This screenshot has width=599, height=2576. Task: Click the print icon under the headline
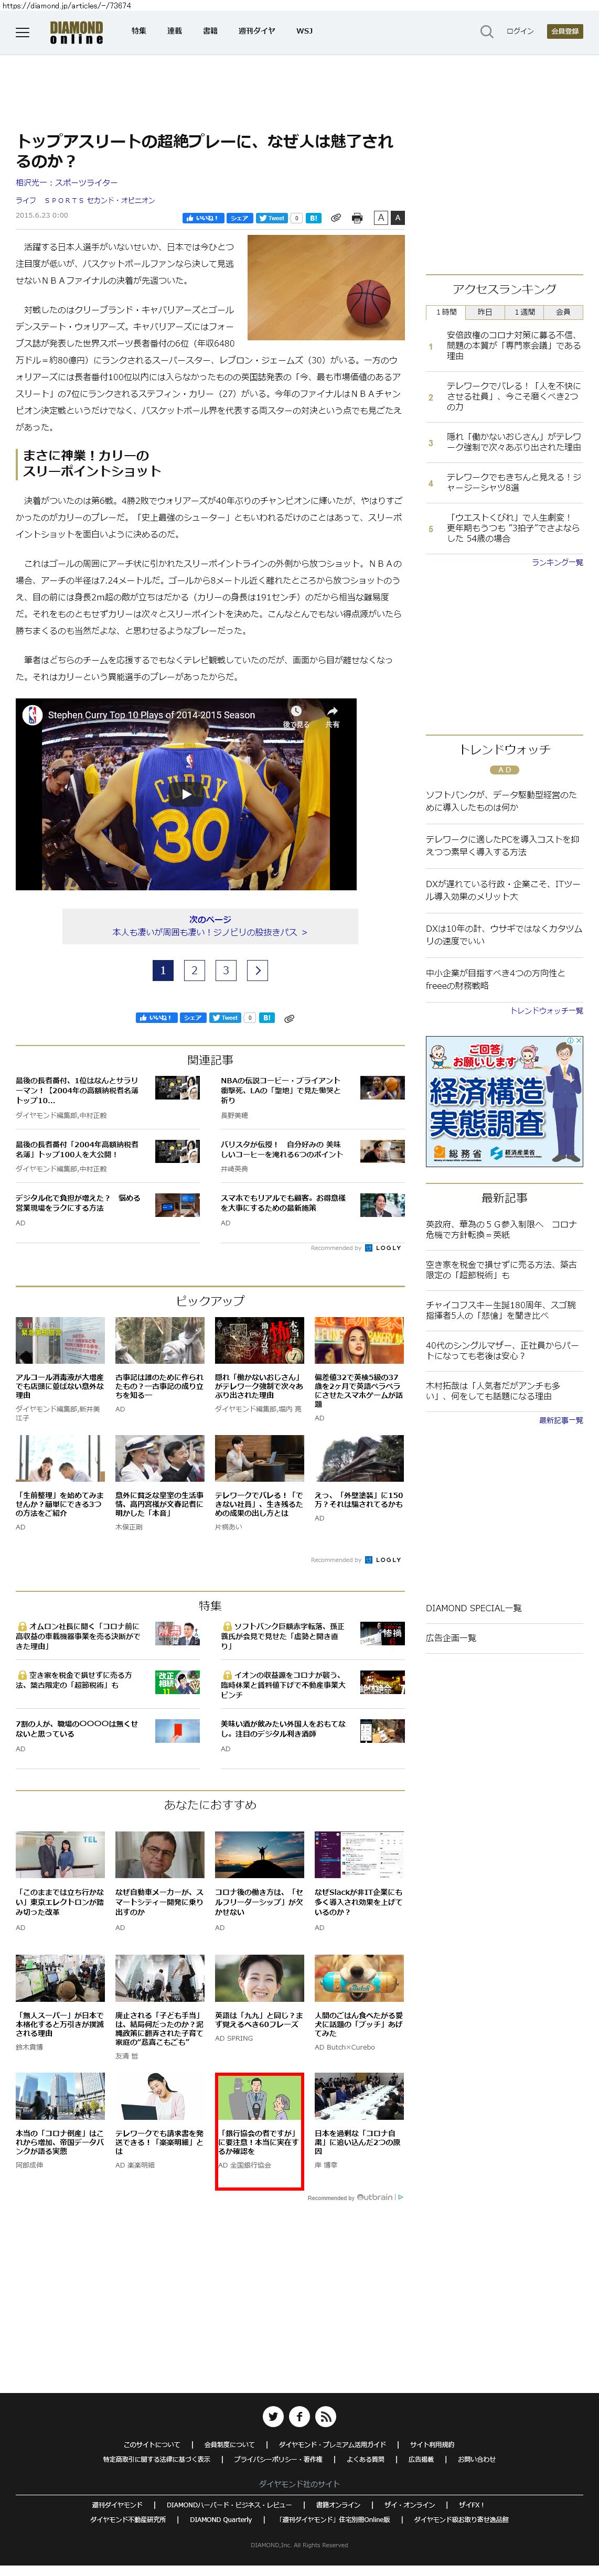[x=357, y=218]
